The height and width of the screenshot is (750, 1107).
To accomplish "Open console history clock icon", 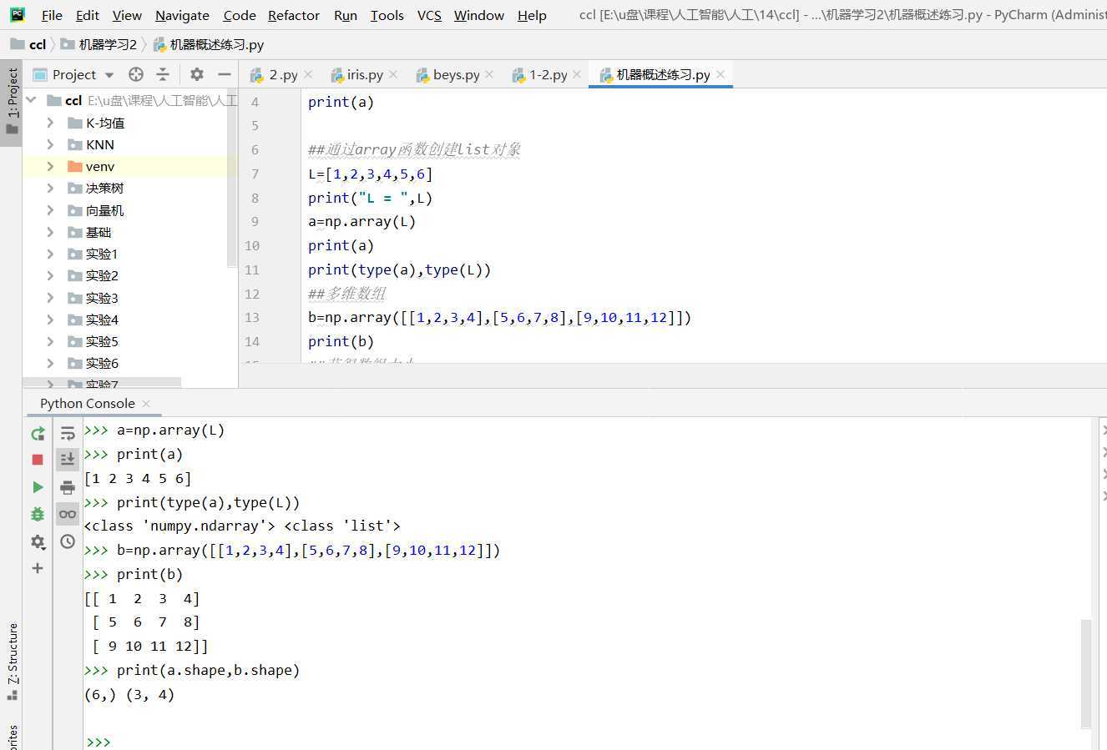I will pyautogui.click(x=68, y=541).
